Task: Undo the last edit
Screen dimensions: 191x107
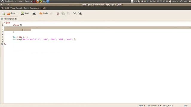Action: tap(44, 13)
